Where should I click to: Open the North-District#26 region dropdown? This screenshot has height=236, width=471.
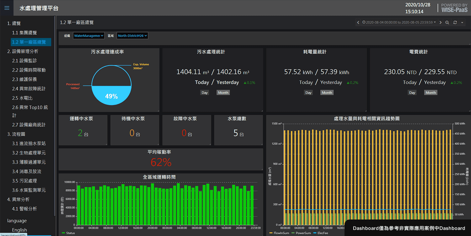(x=132, y=36)
